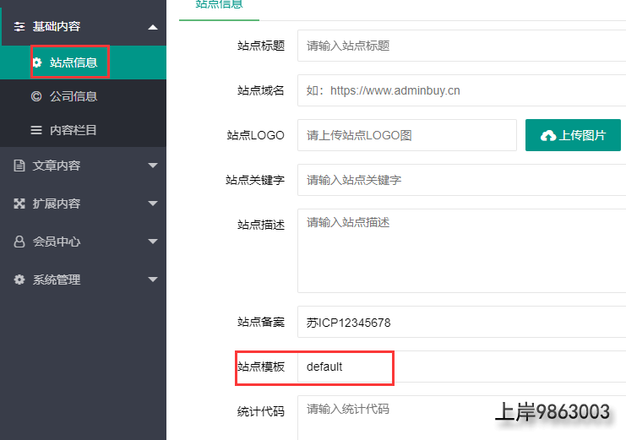Click the list icon beside 内容栏目
The height and width of the screenshot is (440, 626).
click(36, 130)
